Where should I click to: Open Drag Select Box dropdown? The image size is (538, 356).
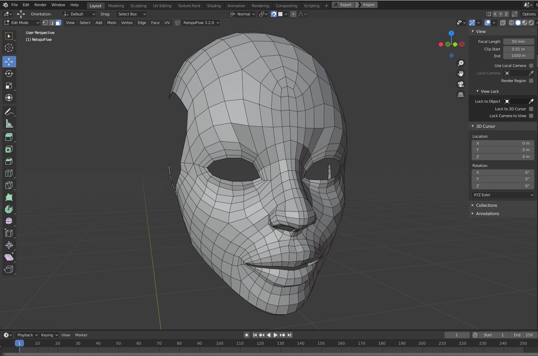click(132, 14)
